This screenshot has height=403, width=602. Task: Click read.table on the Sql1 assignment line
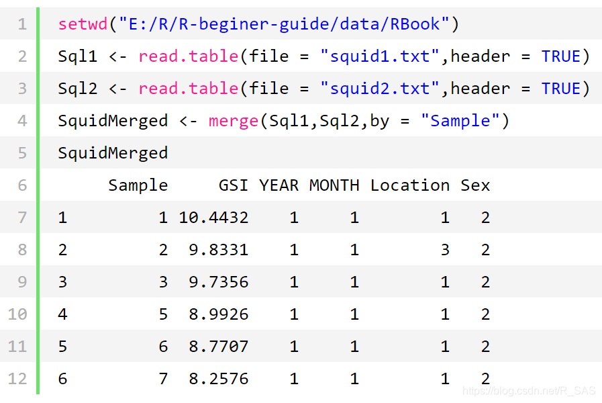pos(189,56)
